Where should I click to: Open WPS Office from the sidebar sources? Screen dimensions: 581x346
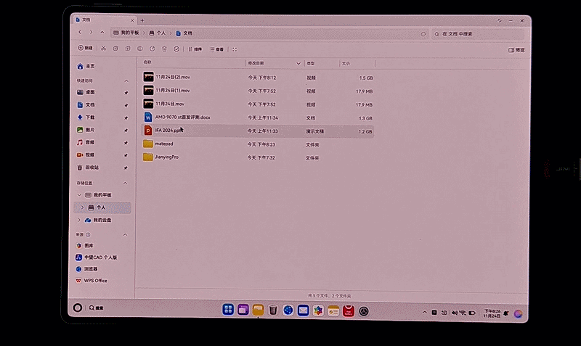tap(95, 281)
